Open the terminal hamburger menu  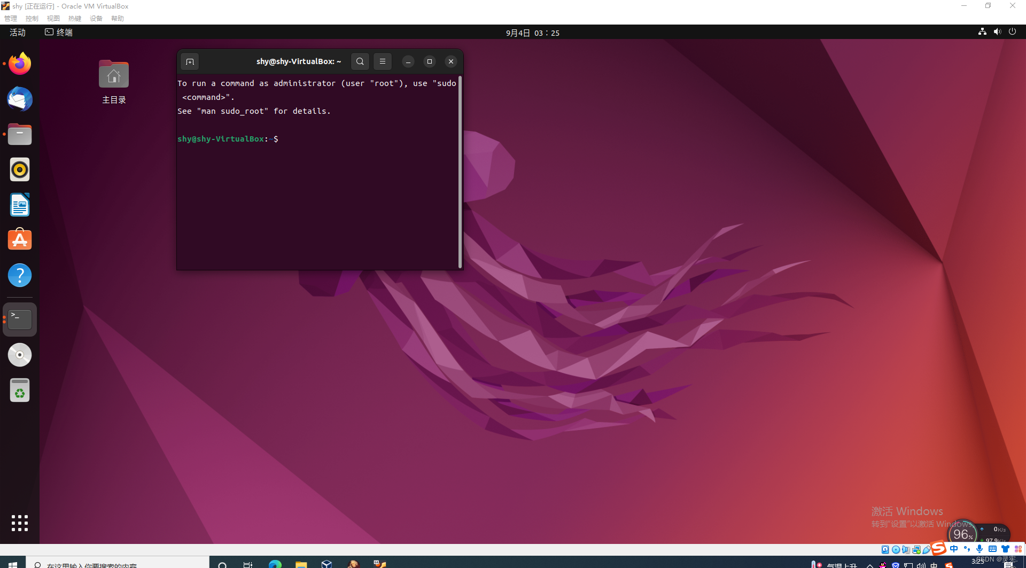pyautogui.click(x=383, y=61)
